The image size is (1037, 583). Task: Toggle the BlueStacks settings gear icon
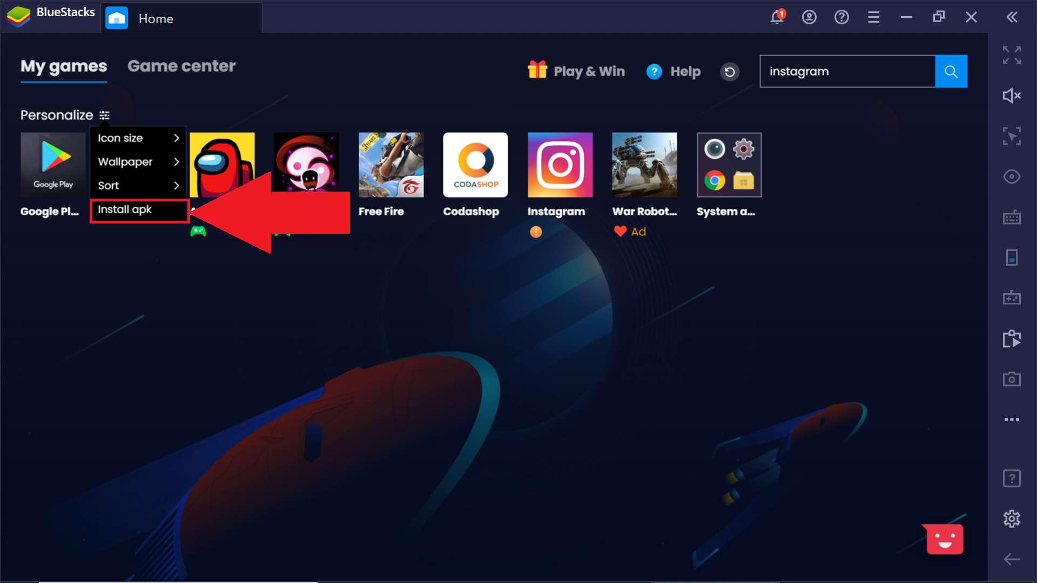coord(1012,519)
